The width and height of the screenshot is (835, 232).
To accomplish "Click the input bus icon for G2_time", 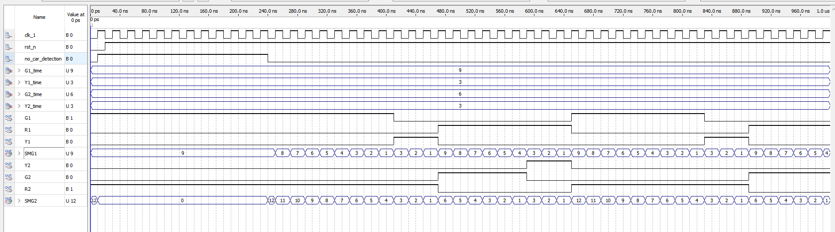I will pyautogui.click(x=8, y=94).
